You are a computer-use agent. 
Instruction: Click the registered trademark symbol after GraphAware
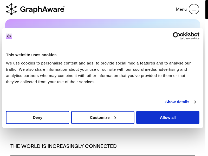64,7
